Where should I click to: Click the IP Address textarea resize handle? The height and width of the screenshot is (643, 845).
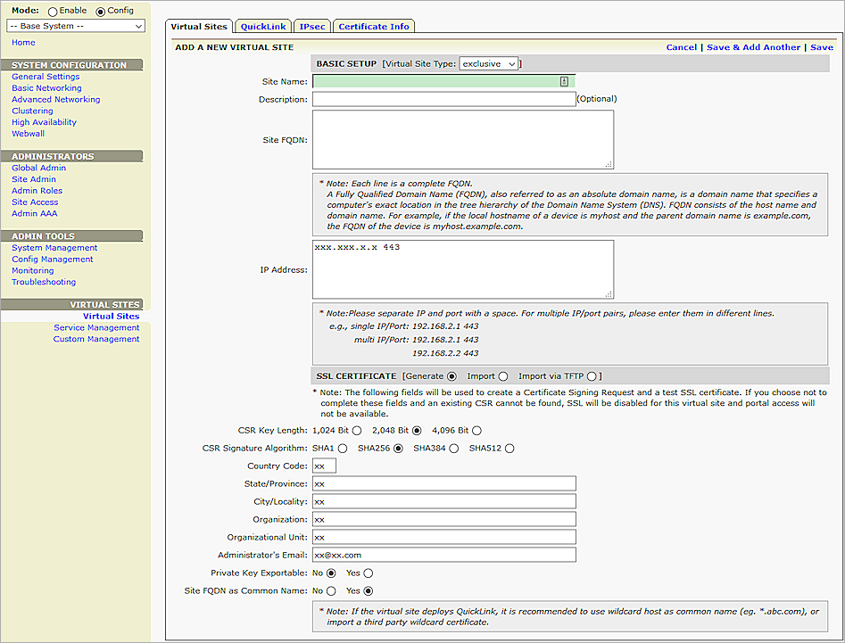point(609,293)
